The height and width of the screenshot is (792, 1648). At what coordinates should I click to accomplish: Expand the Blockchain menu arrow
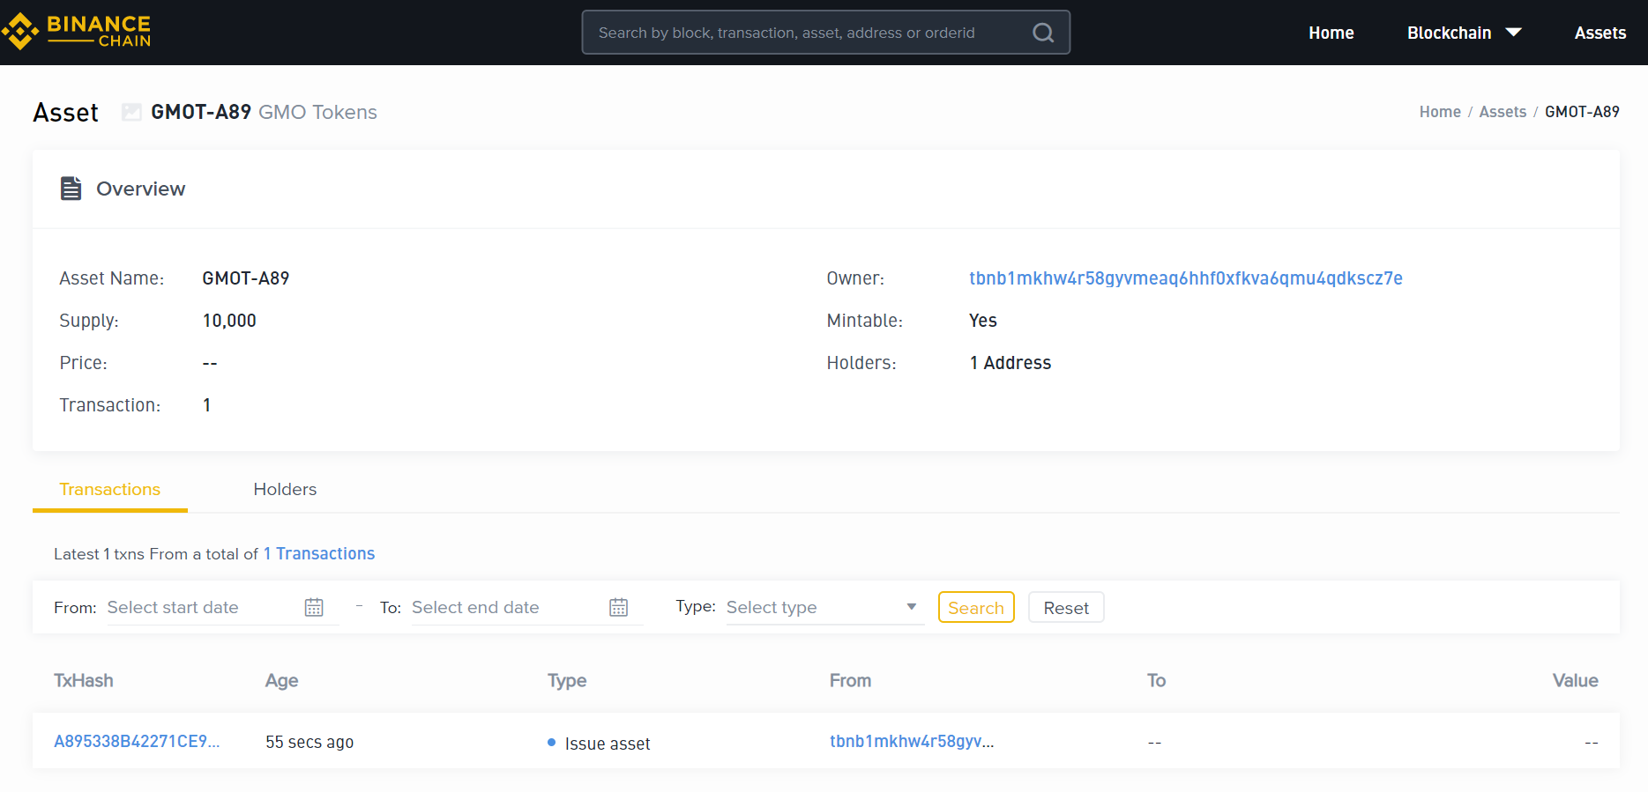(x=1514, y=33)
